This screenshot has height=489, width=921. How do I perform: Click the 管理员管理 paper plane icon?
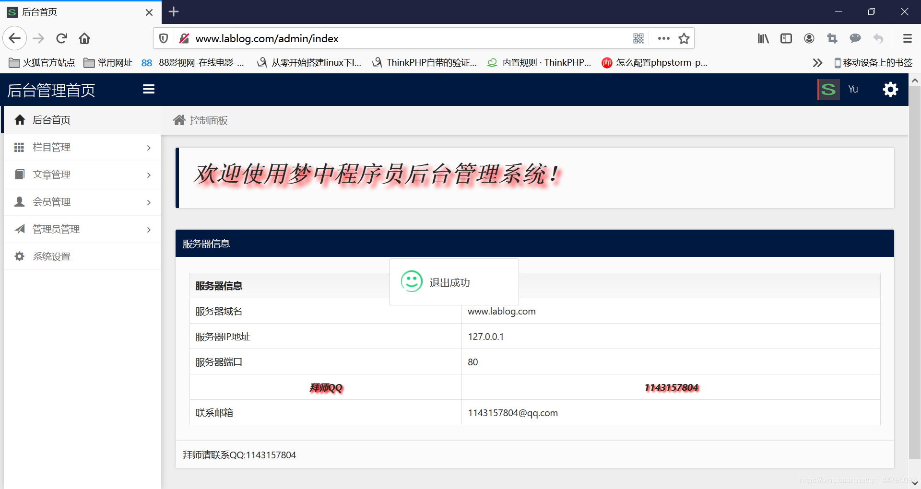point(20,229)
